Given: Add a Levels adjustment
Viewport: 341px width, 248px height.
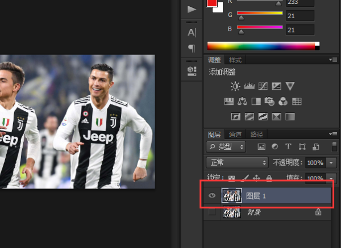Looking at the screenshot, I should 249,86.
